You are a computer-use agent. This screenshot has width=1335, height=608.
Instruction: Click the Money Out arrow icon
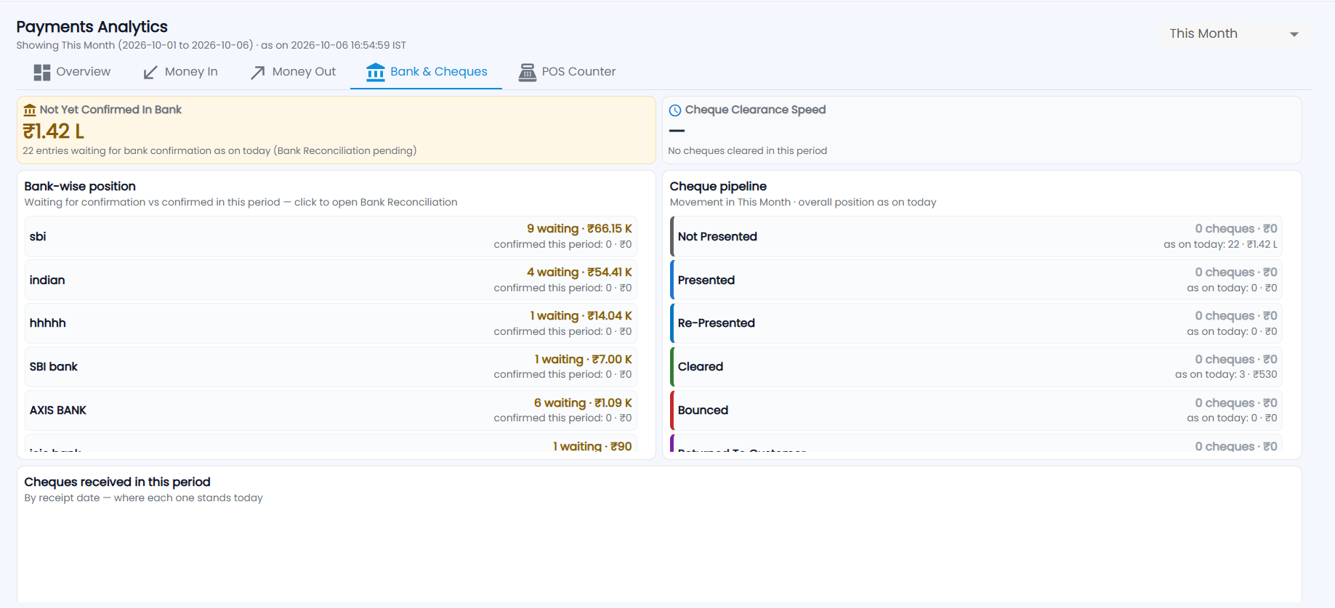[258, 72]
